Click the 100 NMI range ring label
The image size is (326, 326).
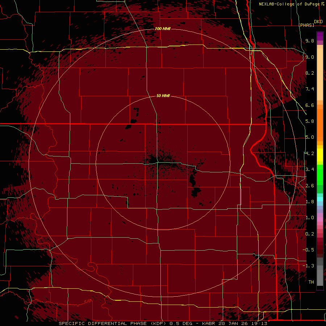(163, 29)
